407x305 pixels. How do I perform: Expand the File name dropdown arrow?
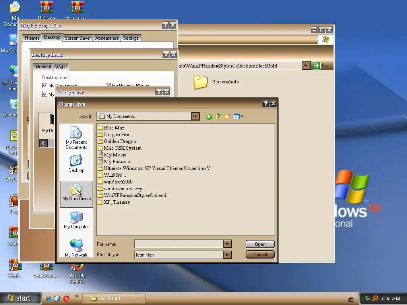pyautogui.click(x=227, y=244)
